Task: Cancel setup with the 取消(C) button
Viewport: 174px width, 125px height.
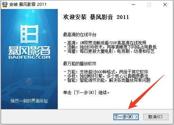Action: (156, 117)
